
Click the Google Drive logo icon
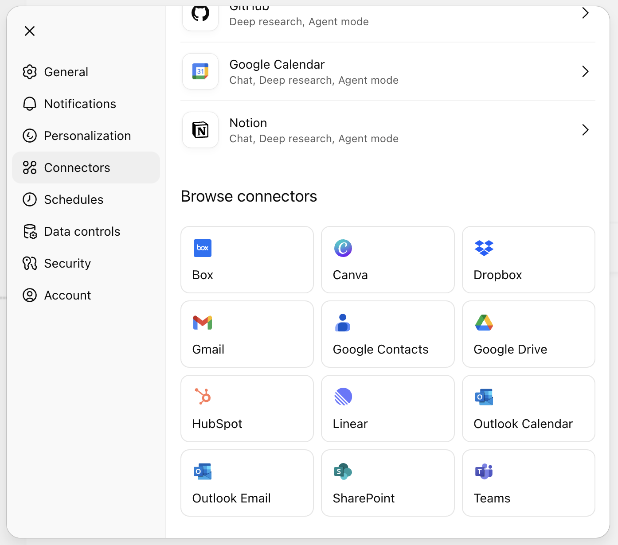pos(484,323)
